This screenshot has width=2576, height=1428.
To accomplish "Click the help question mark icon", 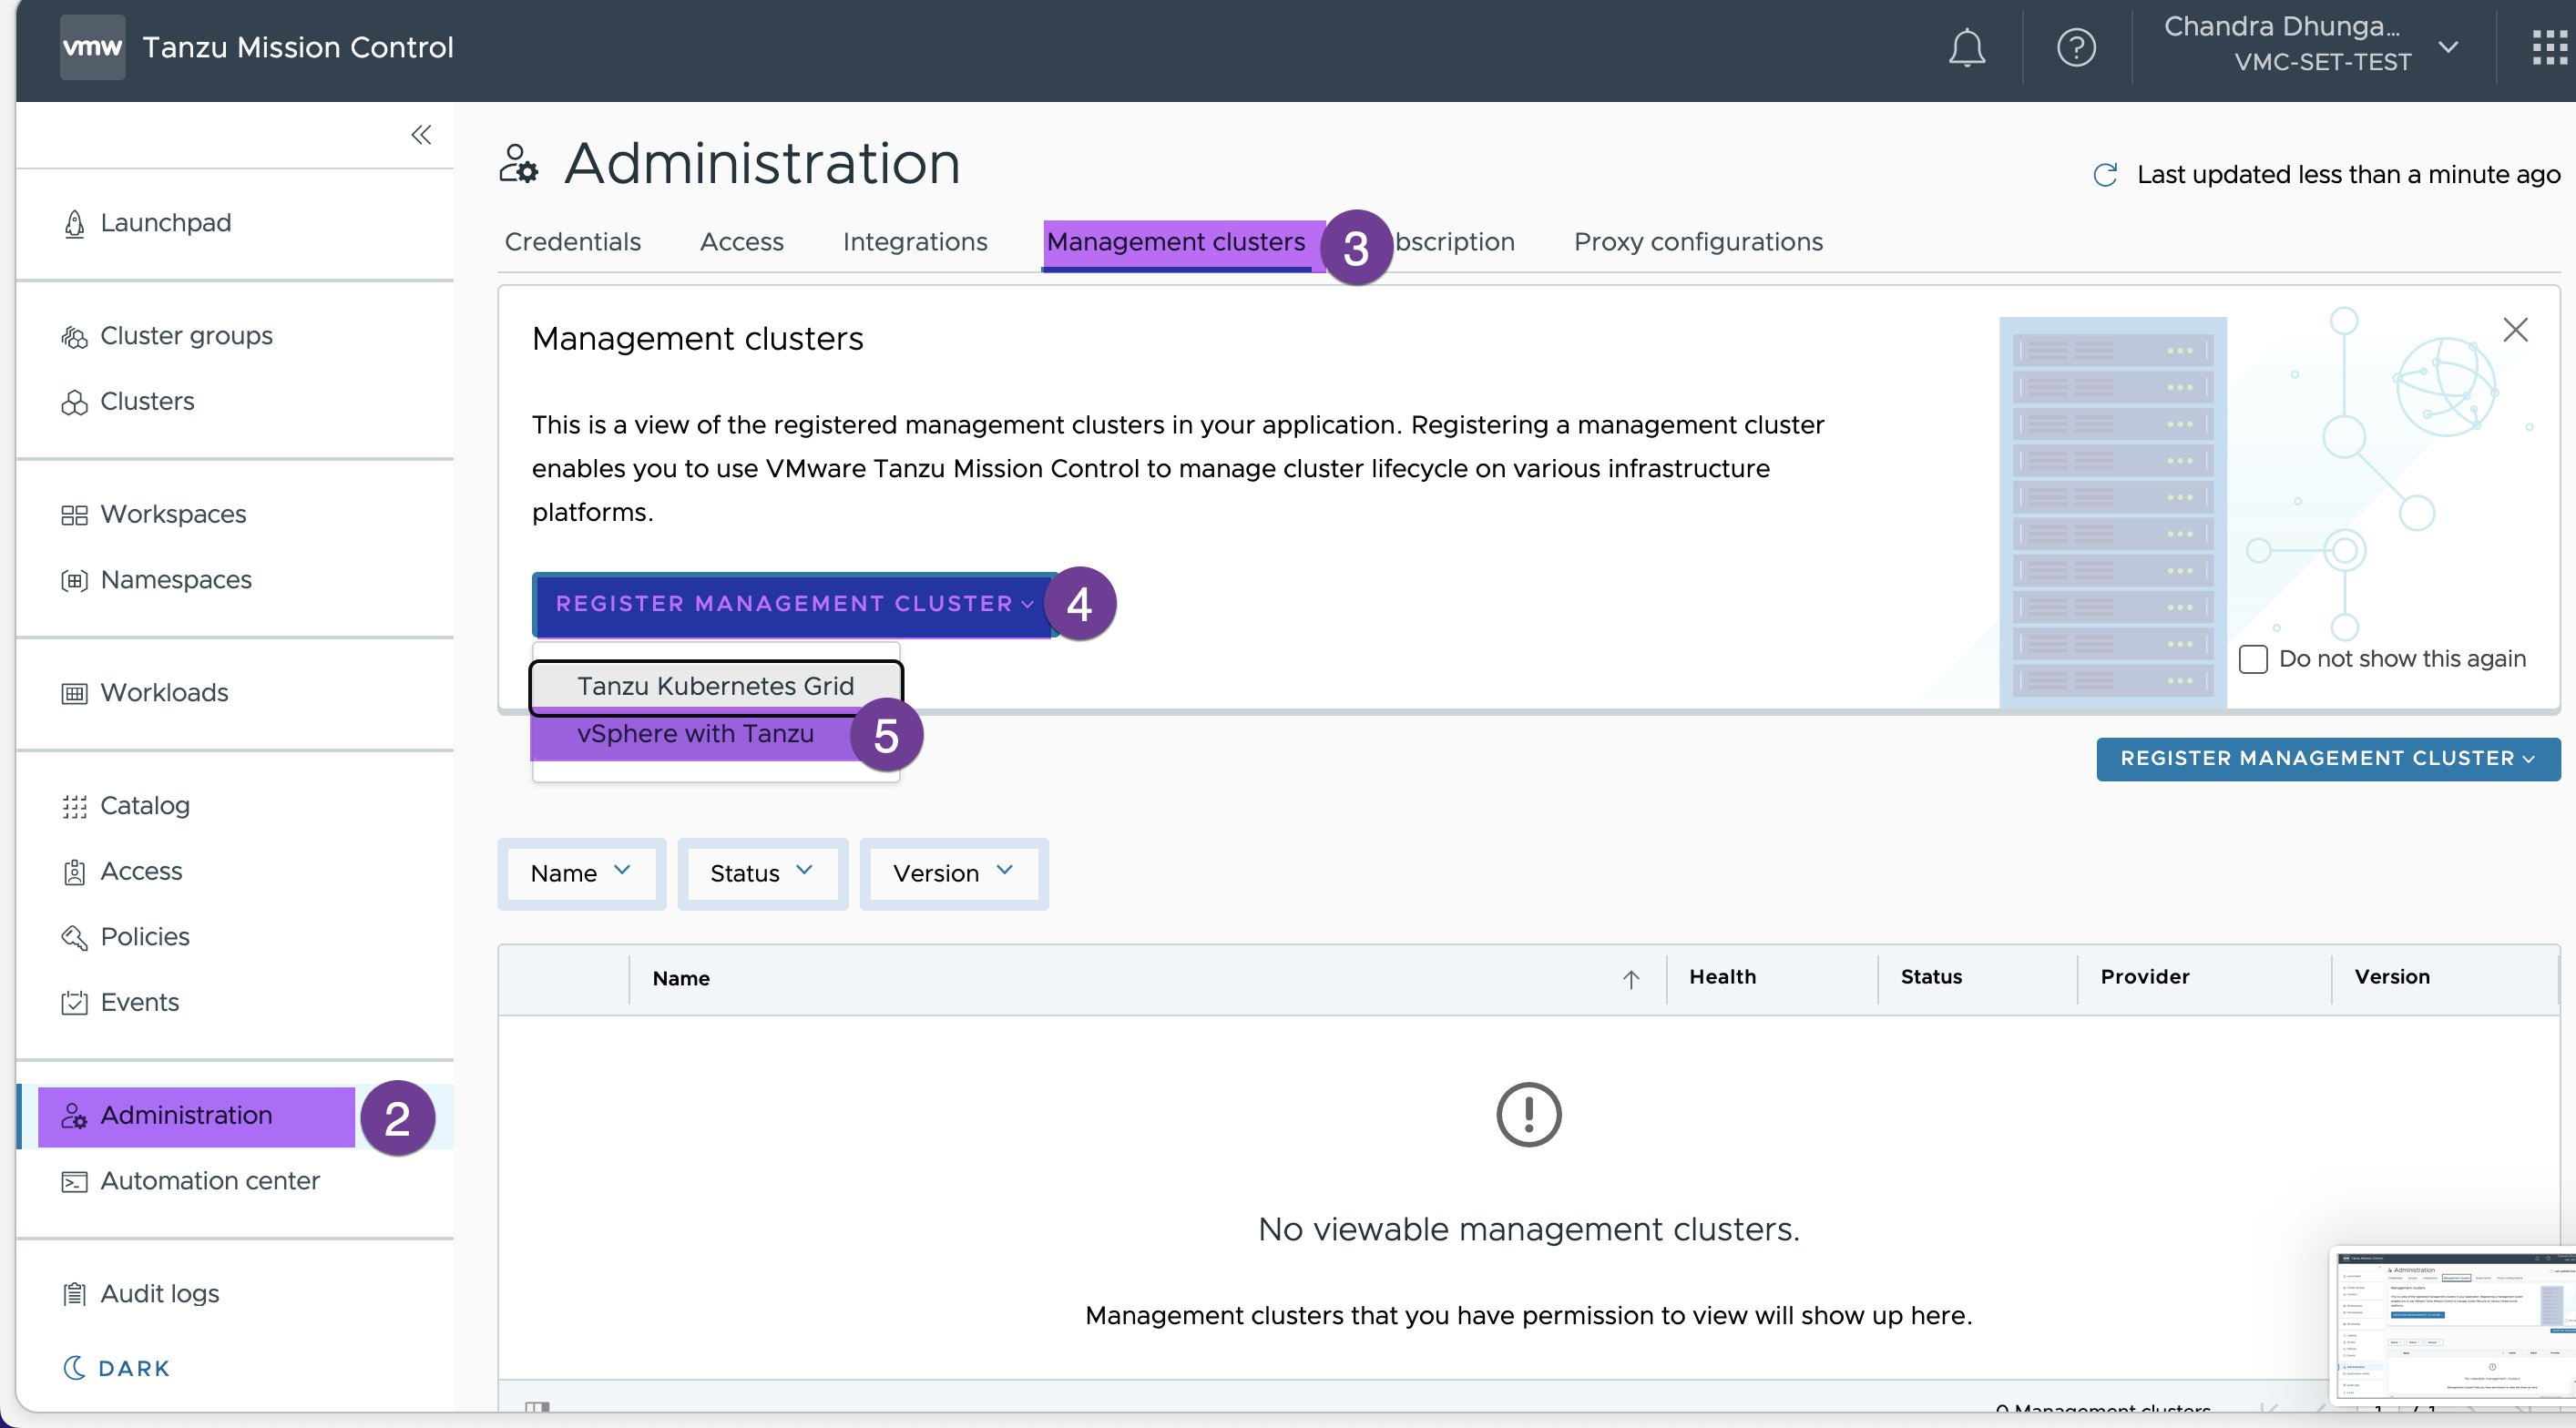I will [x=2077, y=47].
